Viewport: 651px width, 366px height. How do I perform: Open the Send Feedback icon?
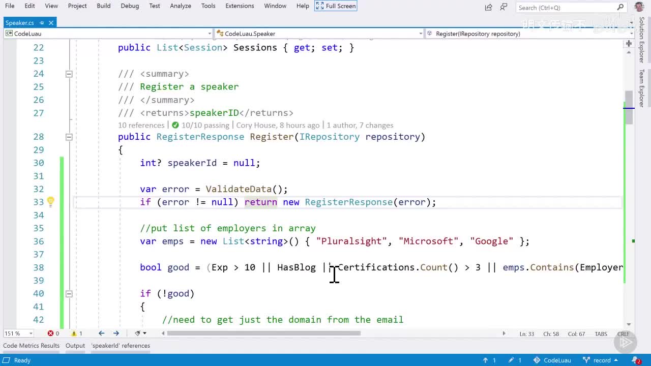click(x=504, y=7)
